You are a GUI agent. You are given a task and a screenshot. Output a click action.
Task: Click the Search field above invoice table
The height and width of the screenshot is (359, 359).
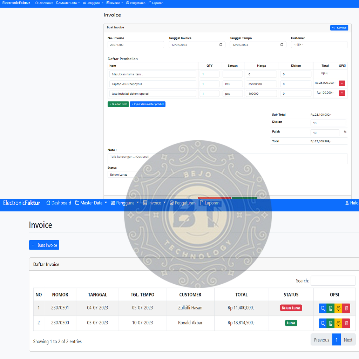coord(333,281)
